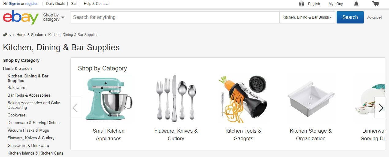Open Small Kitchen Appliances mixer image
This screenshot has width=389, height=157.
[x=108, y=99]
